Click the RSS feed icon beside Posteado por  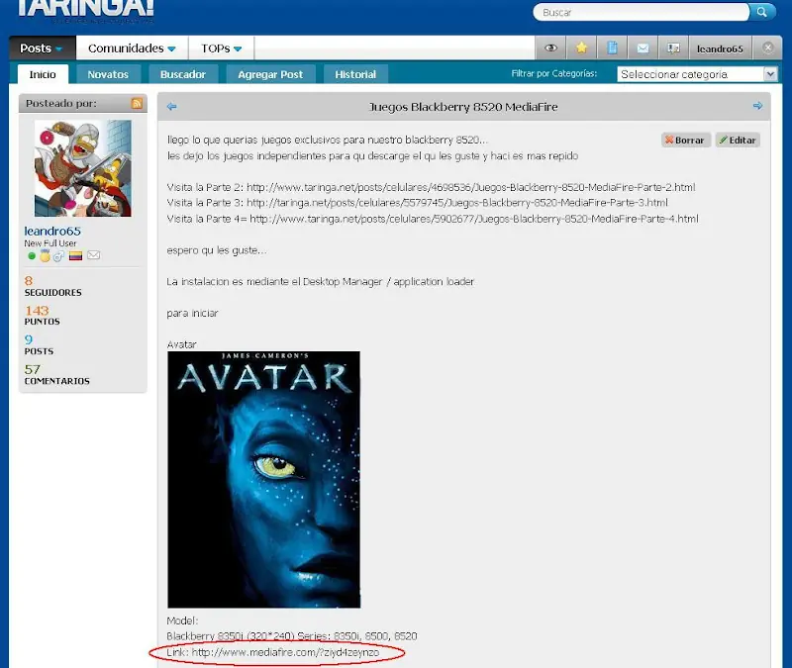pyautogui.click(x=137, y=103)
